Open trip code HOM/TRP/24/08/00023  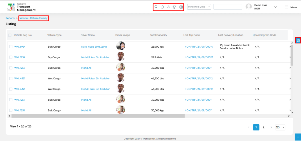pos(199,57)
